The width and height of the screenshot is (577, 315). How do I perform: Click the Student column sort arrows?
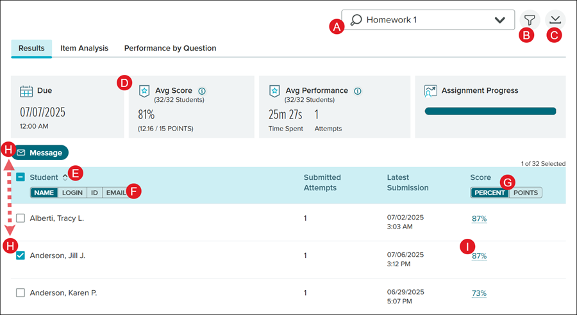65,177
